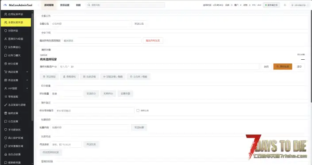Open 出生点设置 home-icon sidebar item
The width and height of the screenshot is (312, 165).
point(16,154)
